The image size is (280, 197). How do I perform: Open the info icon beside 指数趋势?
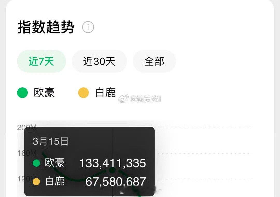coord(88,27)
